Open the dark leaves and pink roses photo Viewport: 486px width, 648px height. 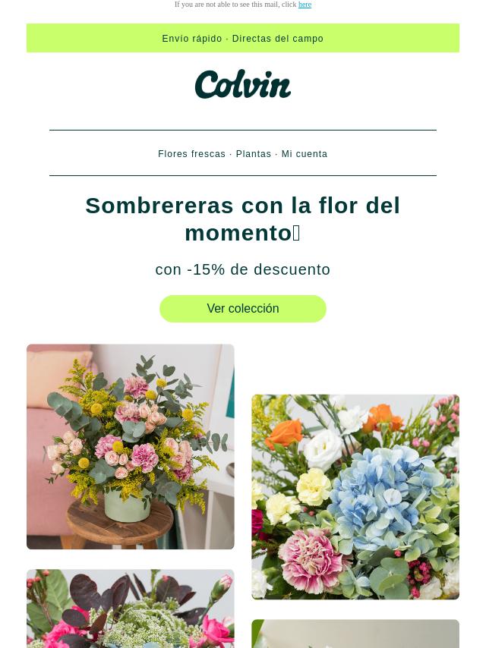(131, 609)
